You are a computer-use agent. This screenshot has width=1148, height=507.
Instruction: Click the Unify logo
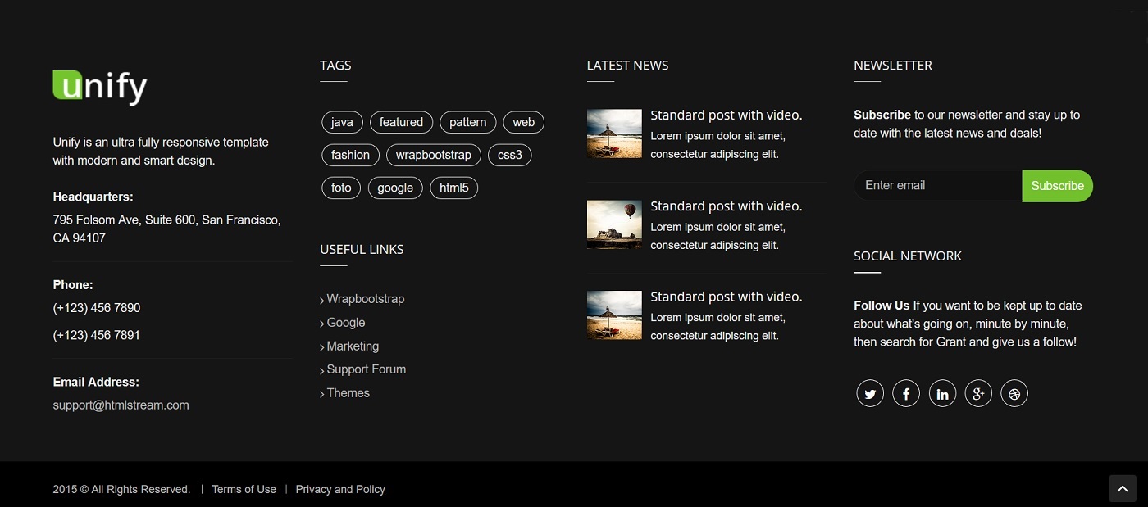click(x=99, y=86)
